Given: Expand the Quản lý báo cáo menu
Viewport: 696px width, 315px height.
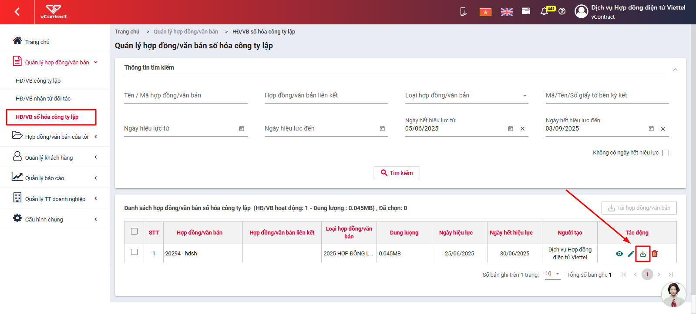Looking at the screenshot, I should click(x=55, y=178).
